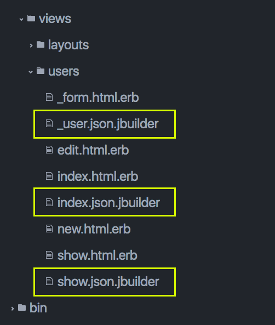Select show.json.jbuilder in users folder
275x325 pixels.
point(108,282)
